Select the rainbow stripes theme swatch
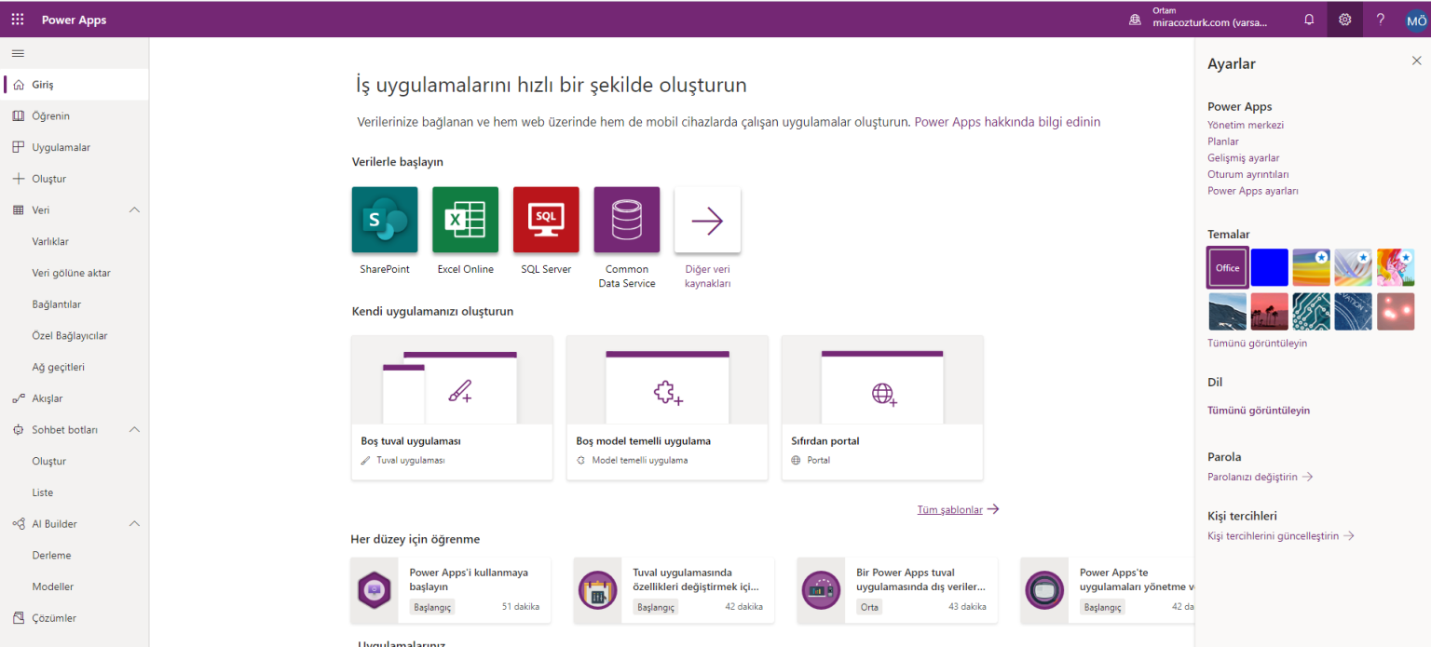This screenshot has width=1431, height=647. click(x=1312, y=267)
